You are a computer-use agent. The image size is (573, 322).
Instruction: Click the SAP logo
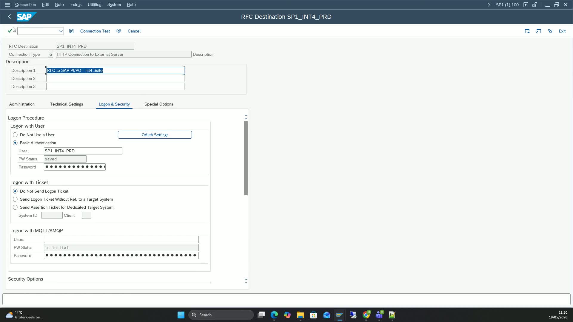pyautogui.click(x=27, y=17)
